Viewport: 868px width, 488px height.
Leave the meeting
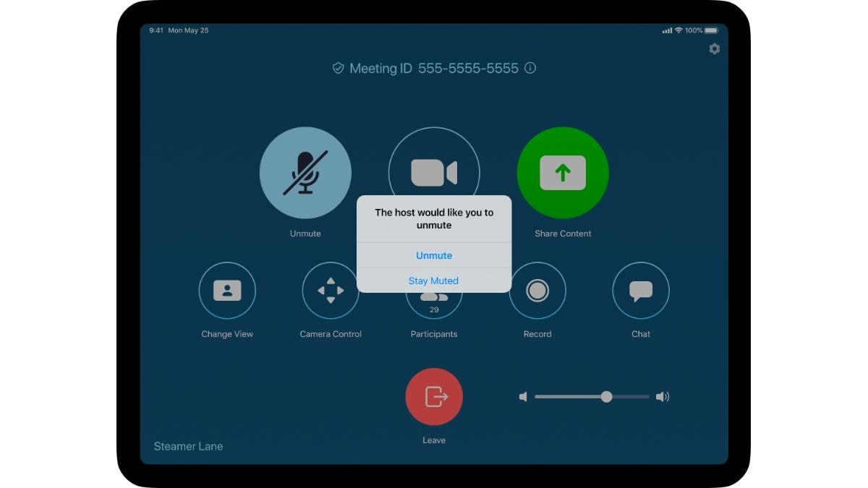click(x=434, y=396)
